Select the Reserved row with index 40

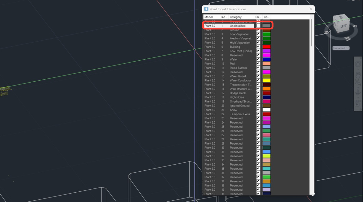(x=236, y=189)
